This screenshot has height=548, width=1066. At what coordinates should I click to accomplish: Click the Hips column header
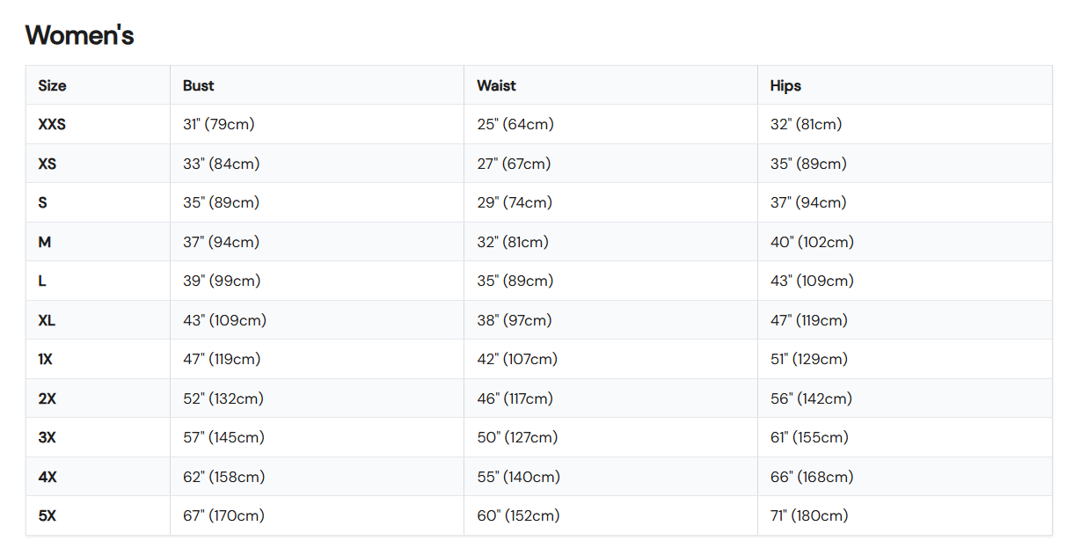tap(785, 85)
